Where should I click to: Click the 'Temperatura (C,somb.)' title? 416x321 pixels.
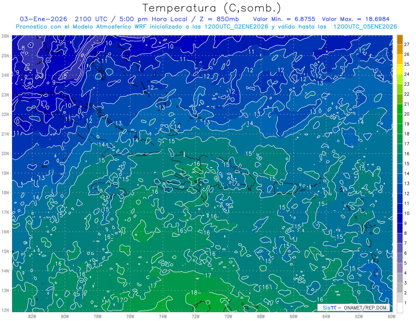211,8
